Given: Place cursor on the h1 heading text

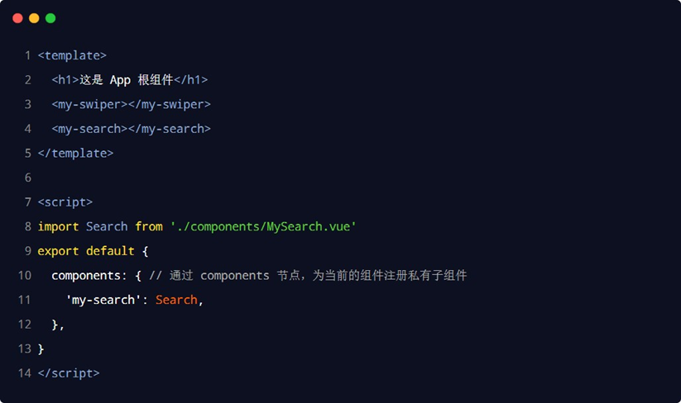Looking at the screenshot, I should point(126,80).
